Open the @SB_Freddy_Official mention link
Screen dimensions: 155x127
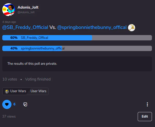[25, 27]
